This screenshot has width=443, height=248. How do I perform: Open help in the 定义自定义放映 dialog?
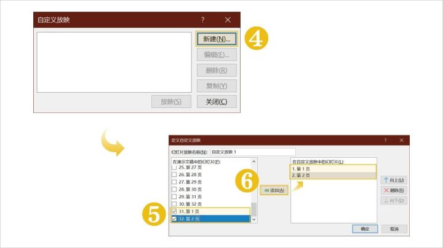pos(385,140)
